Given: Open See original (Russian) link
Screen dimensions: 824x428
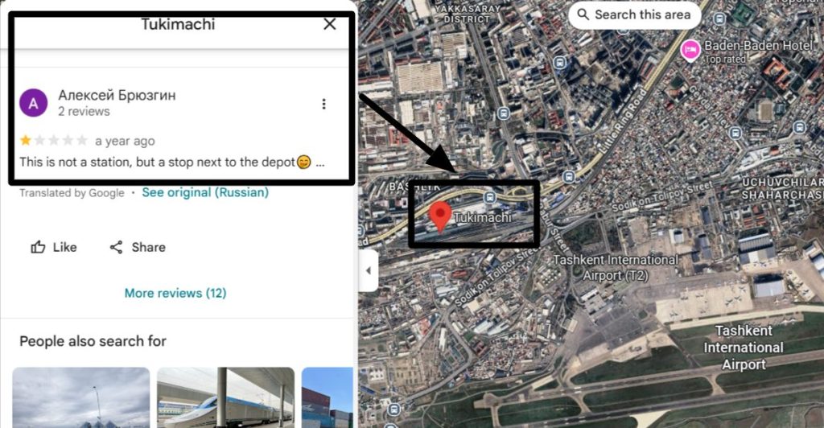Looking at the screenshot, I should (x=205, y=192).
